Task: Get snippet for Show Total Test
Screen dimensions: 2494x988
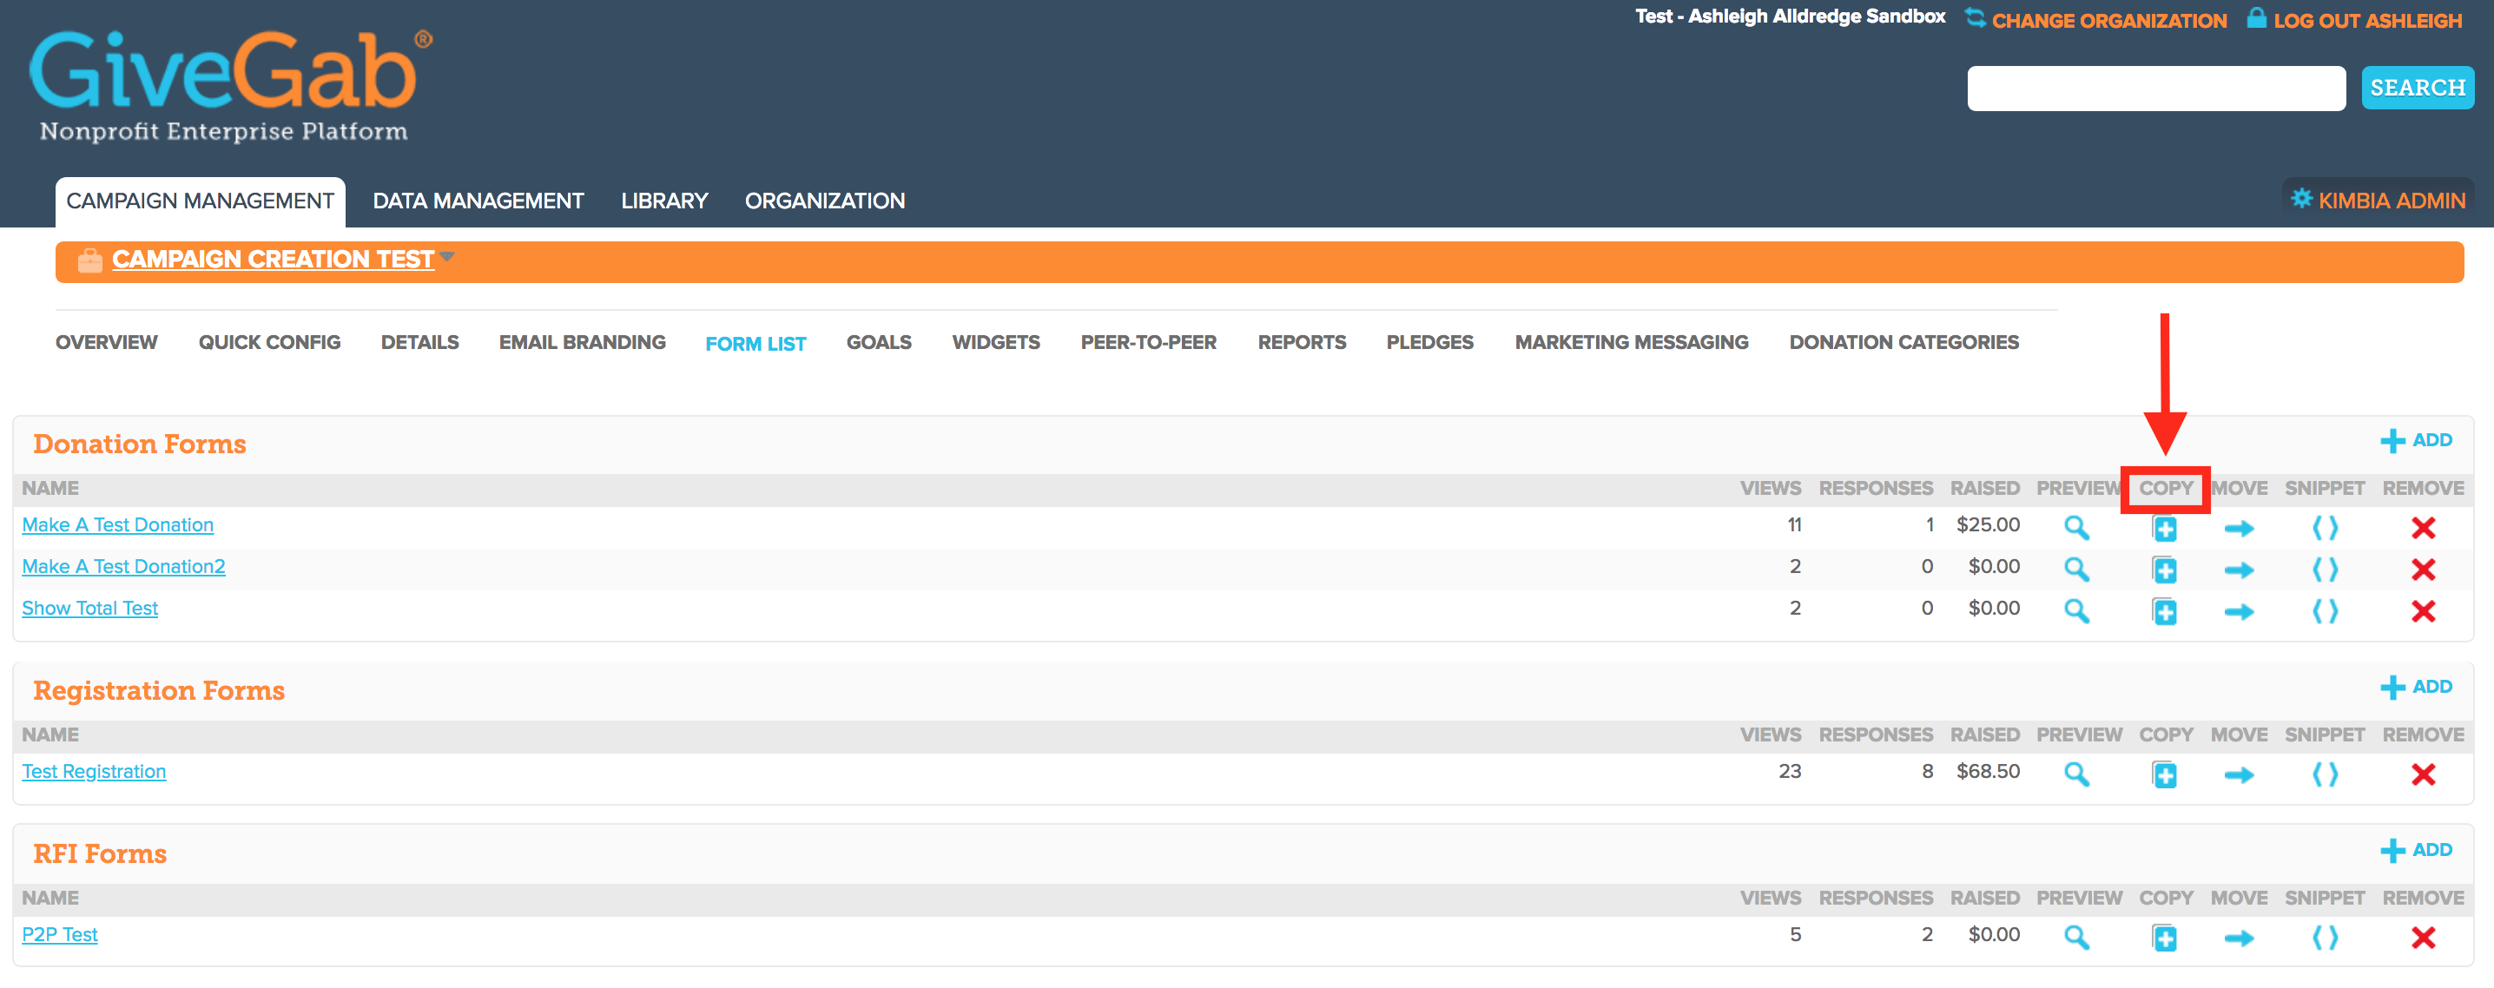Action: [x=2325, y=610]
